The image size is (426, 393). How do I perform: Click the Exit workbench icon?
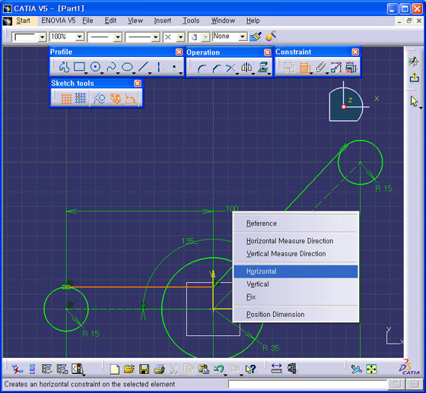point(415,78)
